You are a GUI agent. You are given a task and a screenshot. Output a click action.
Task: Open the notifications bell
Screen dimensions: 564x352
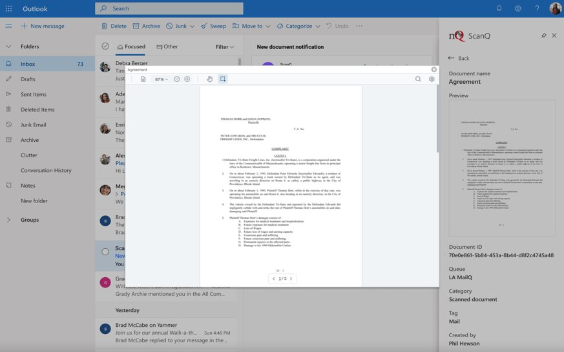coord(499,8)
